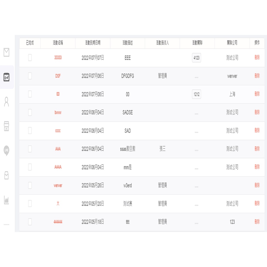This screenshot has height=267, width=267.
Task: Expand the more dots sidebar menu
Action: [x=7, y=224]
